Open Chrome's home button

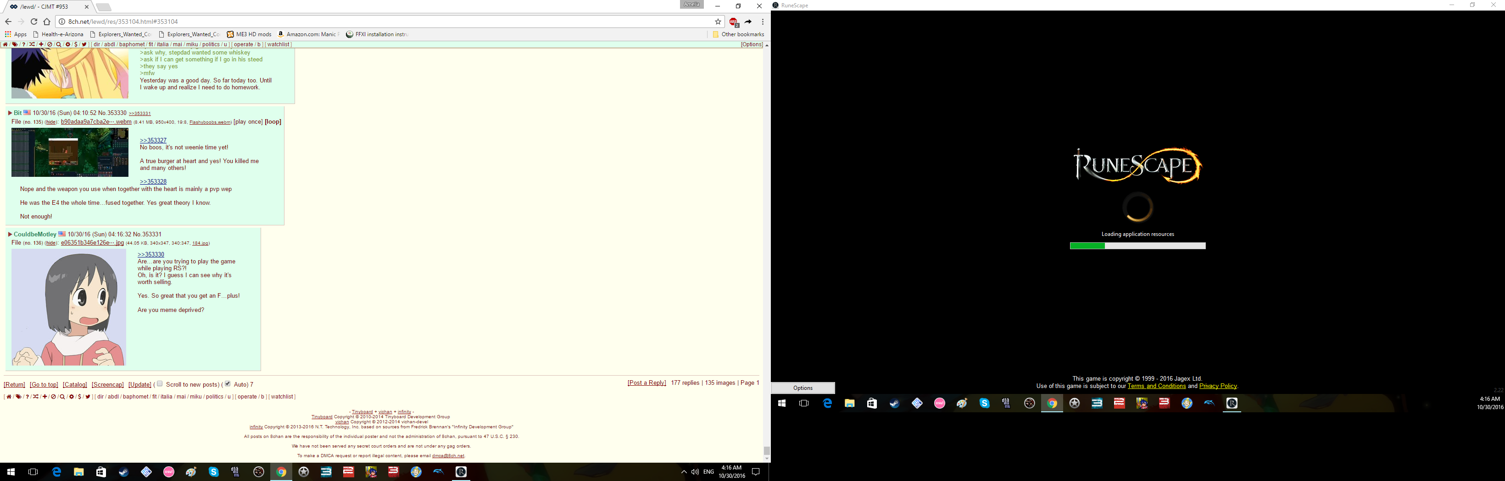pos(47,22)
